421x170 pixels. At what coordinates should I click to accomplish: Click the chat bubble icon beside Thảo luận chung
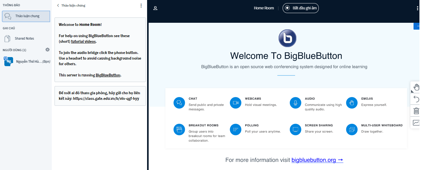point(8,16)
